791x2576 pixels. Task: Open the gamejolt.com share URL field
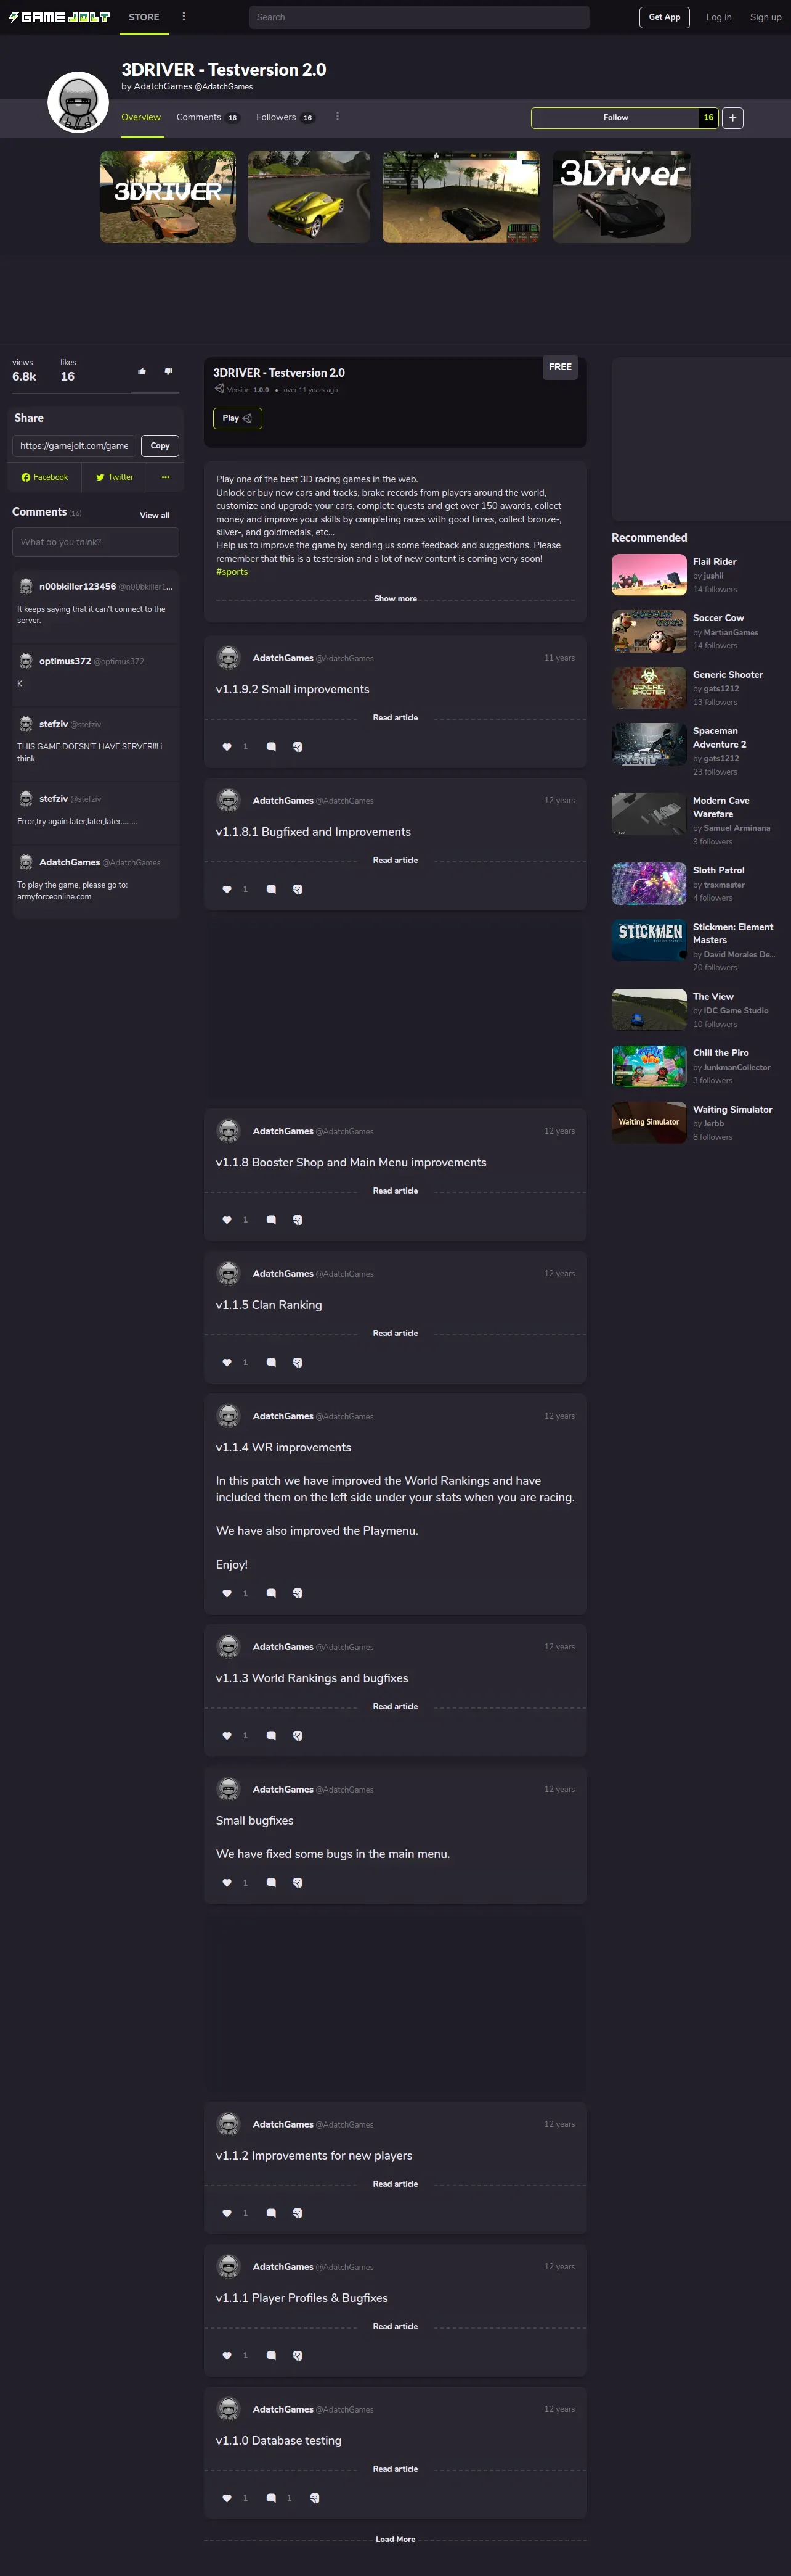(75, 446)
